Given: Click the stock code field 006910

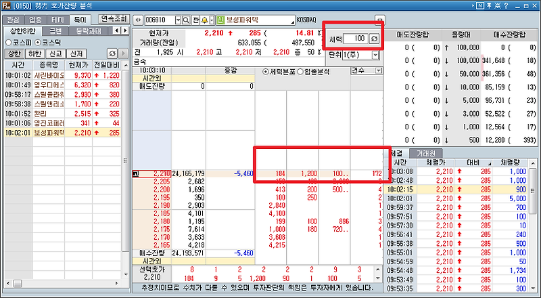Looking at the screenshot, I should click(x=160, y=20).
